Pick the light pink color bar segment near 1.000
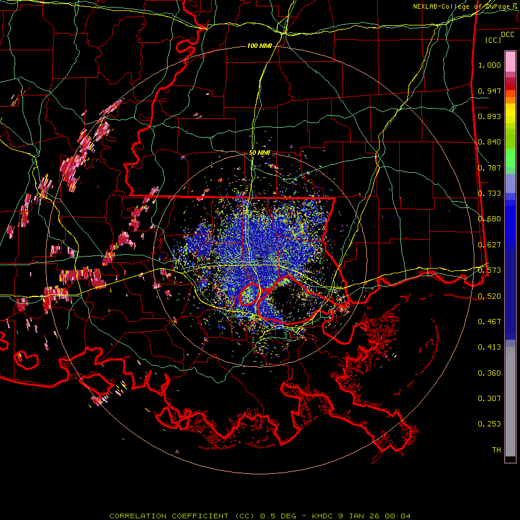Viewport: 520px width, 520px height. click(510, 62)
